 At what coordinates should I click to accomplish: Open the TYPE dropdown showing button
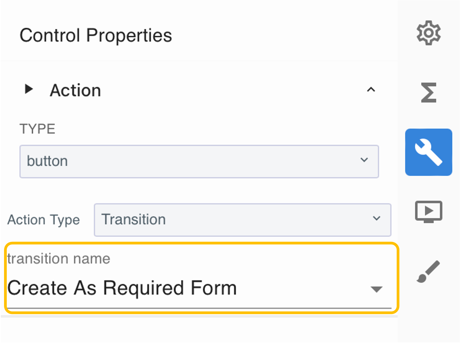coord(199,161)
